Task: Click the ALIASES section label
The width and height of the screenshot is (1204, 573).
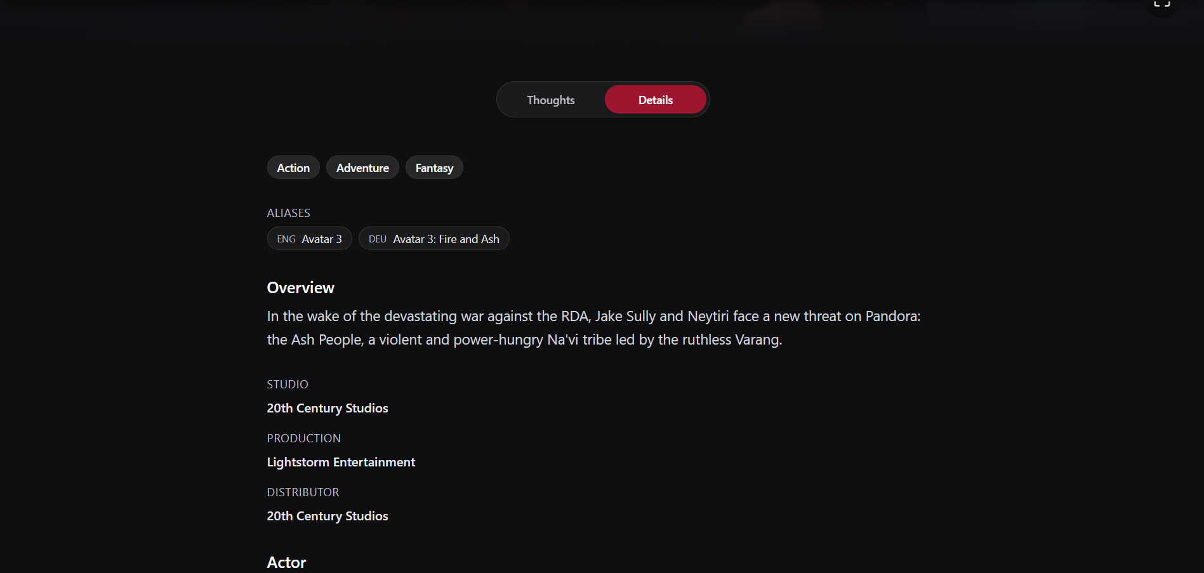Action: point(288,213)
